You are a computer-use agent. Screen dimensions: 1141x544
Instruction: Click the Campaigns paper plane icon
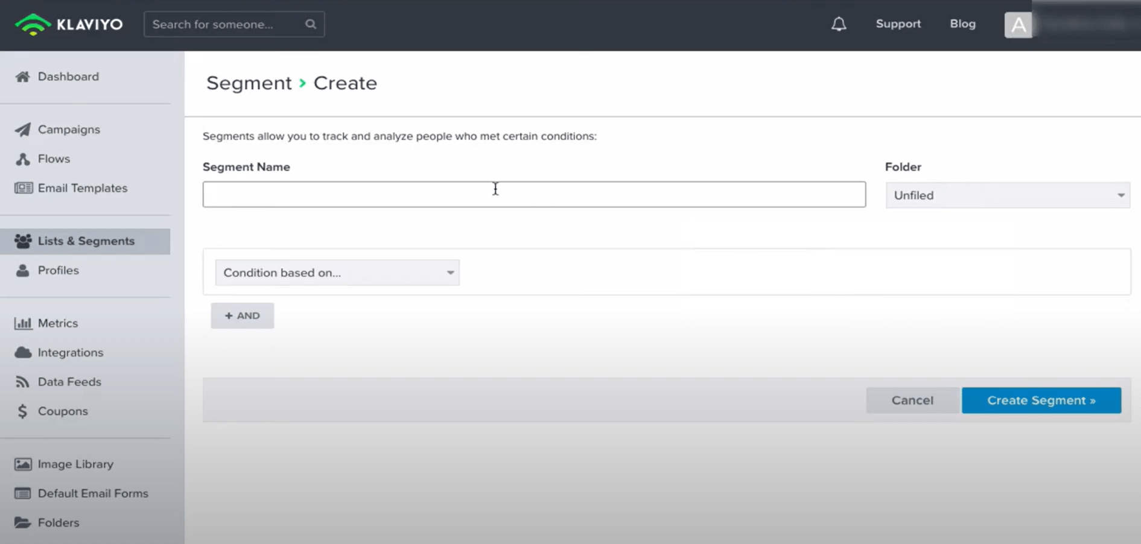(x=23, y=130)
